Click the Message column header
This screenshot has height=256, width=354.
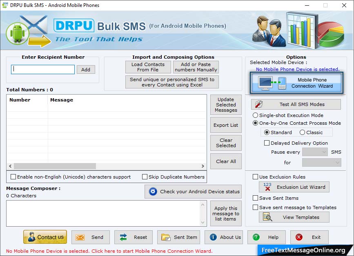(x=127, y=100)
